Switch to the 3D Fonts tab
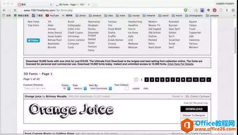Image resolution: width=238 pixels, height=135 pixels. (71, 5)
